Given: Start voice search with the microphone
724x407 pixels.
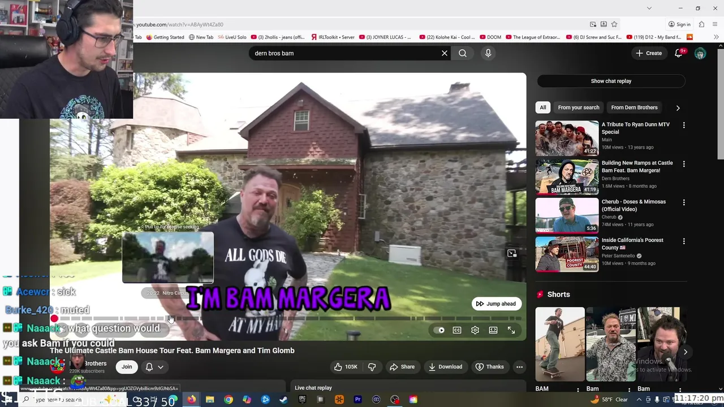Looking at the screenshot, I should point(488,53).
